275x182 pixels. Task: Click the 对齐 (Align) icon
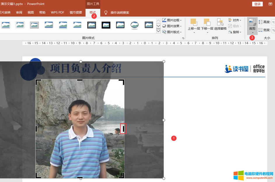[231, 20]
